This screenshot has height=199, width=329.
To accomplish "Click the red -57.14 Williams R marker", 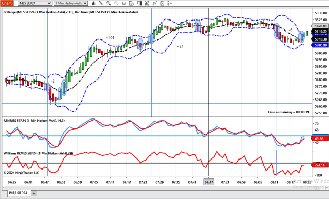I will pos(320,165).
